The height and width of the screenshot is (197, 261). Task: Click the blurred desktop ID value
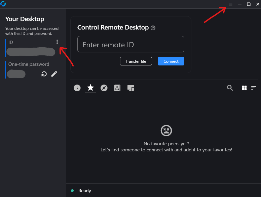click(31, 52)
